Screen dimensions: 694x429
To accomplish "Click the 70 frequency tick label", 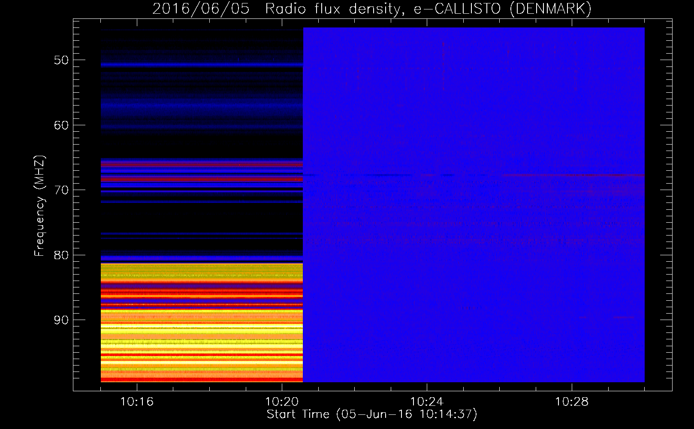I will pyautogui.click(x=61, y=190).
